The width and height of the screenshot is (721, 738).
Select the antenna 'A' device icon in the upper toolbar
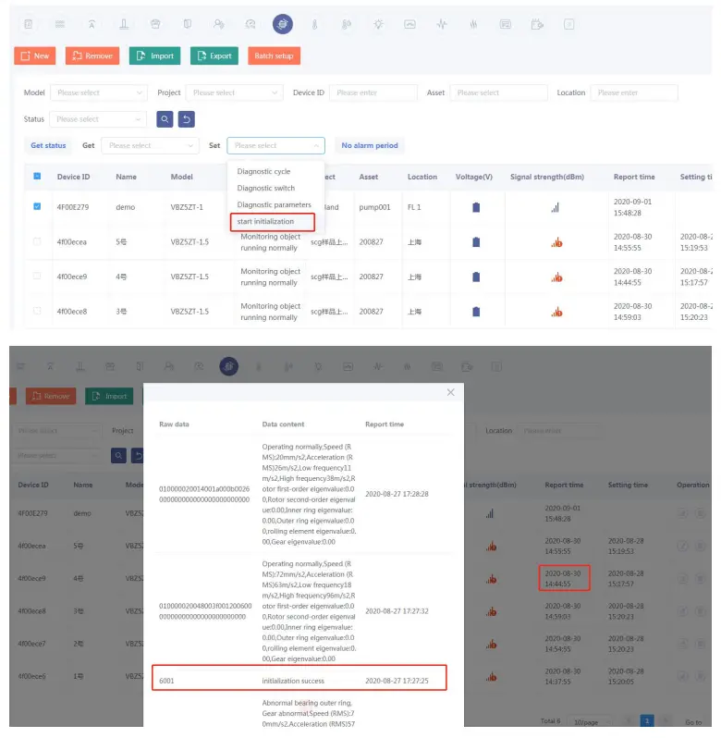click(92, 24)
